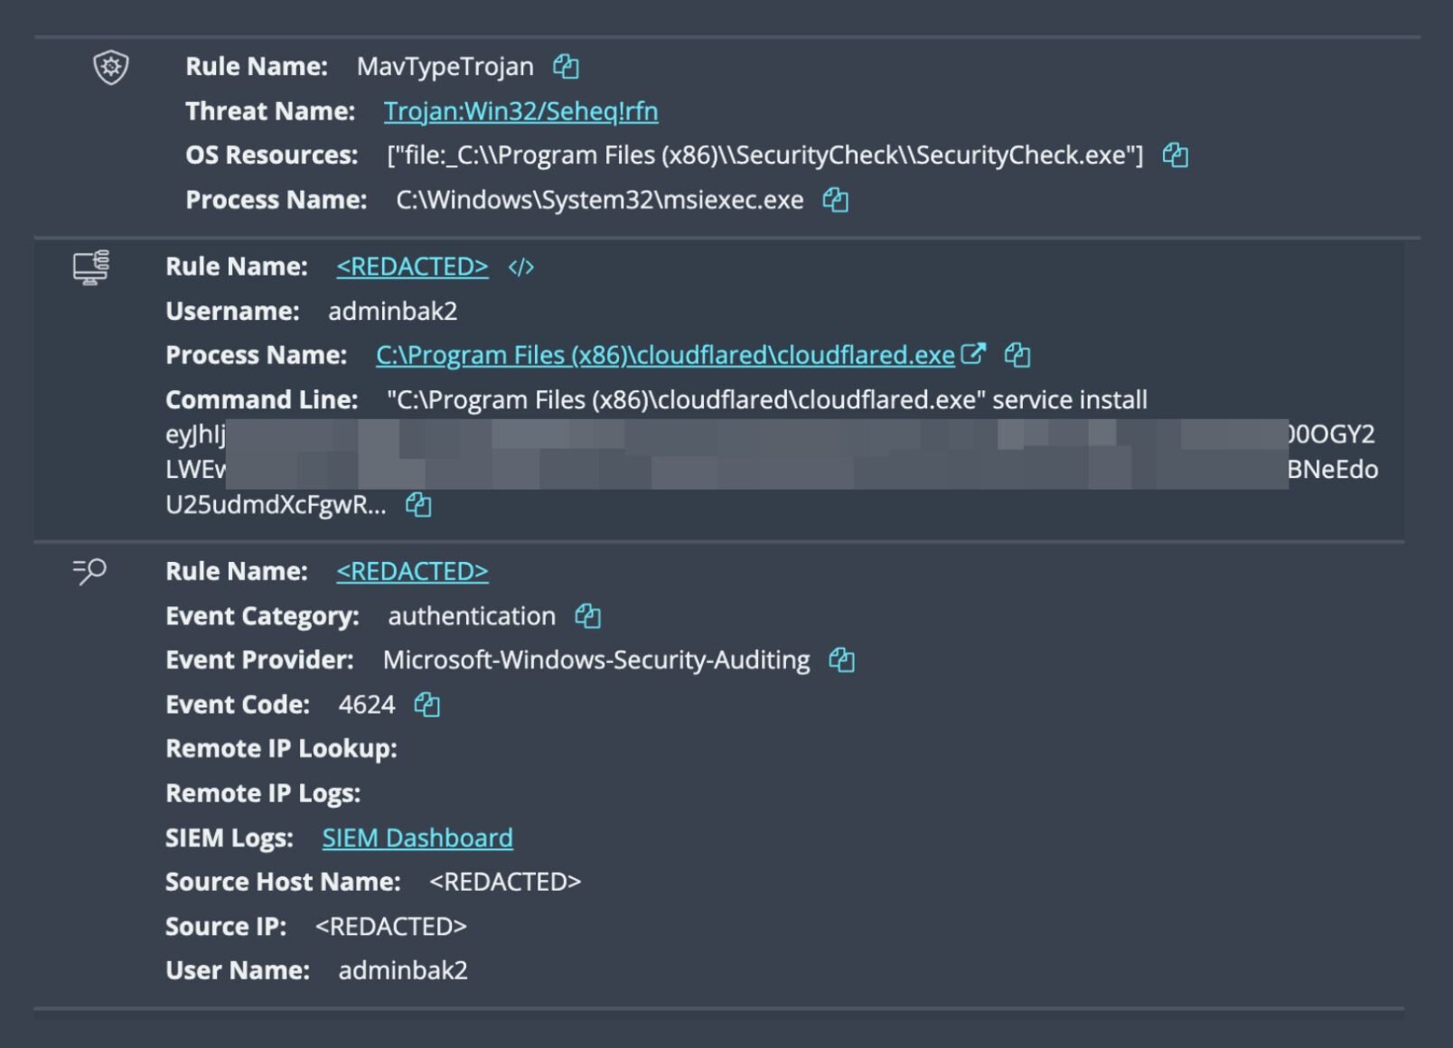Screen dimensions: 1453x1048
Task: Open the second REDACTED rule name link
Action: [x=412, y=571]
